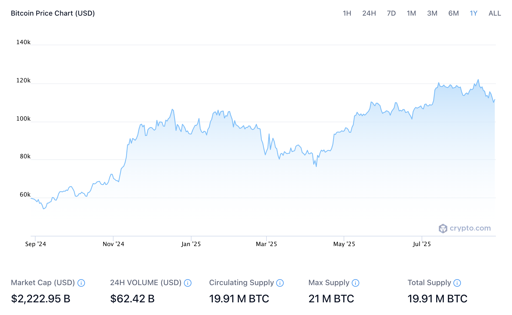Select the 1M chart range

tap(411, 13)
